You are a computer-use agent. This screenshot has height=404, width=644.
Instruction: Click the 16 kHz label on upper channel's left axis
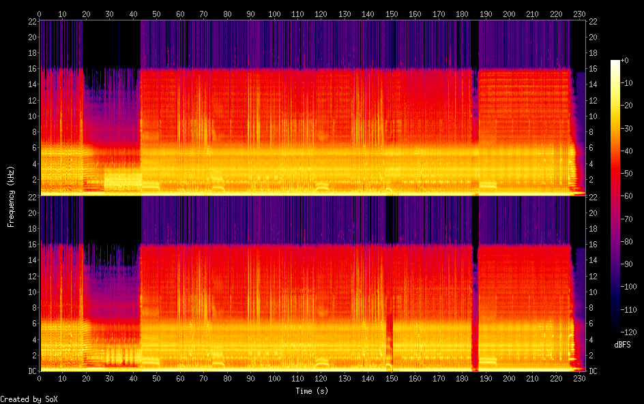(x=31, y=69)
